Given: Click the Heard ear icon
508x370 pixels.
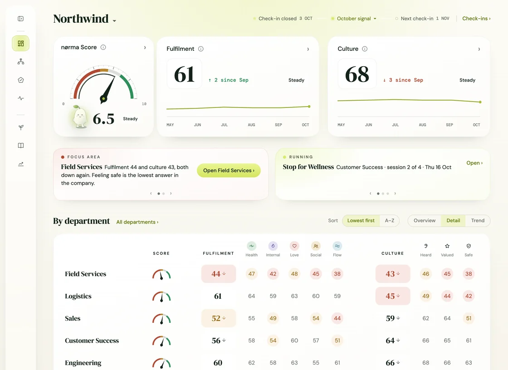Looking at the screenshot, I should (x=426, y=246).
